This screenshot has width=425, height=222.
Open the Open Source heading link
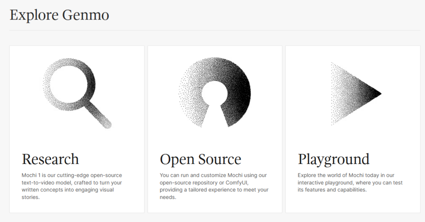200,159
